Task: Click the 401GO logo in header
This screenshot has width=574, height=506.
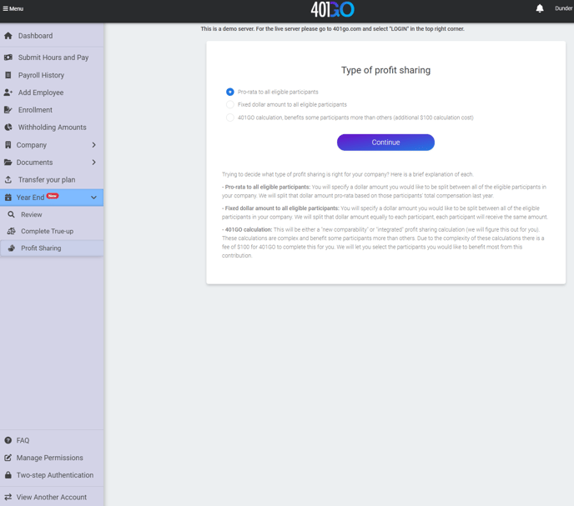Action: (332, 9)
